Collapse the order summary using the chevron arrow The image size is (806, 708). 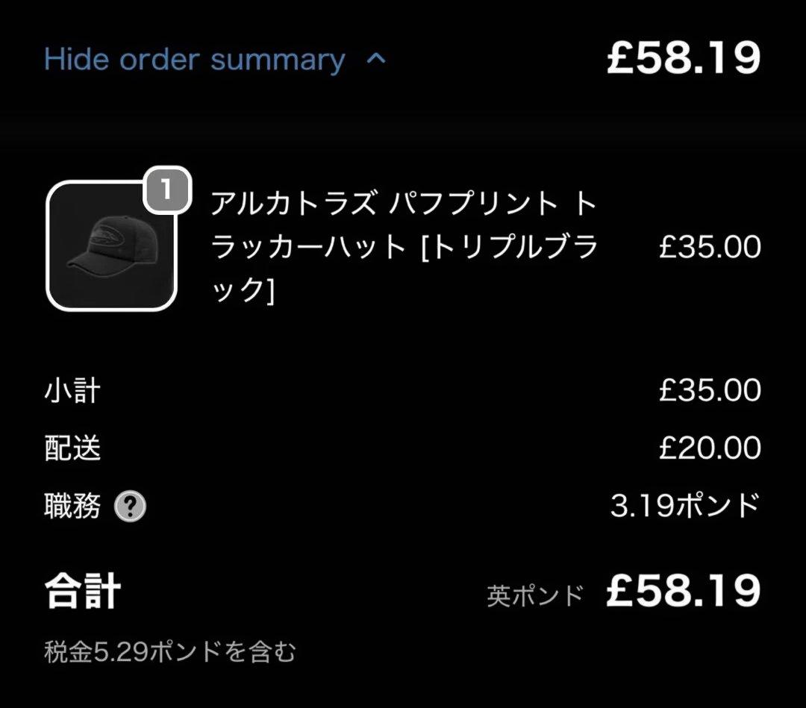(377, 59)
